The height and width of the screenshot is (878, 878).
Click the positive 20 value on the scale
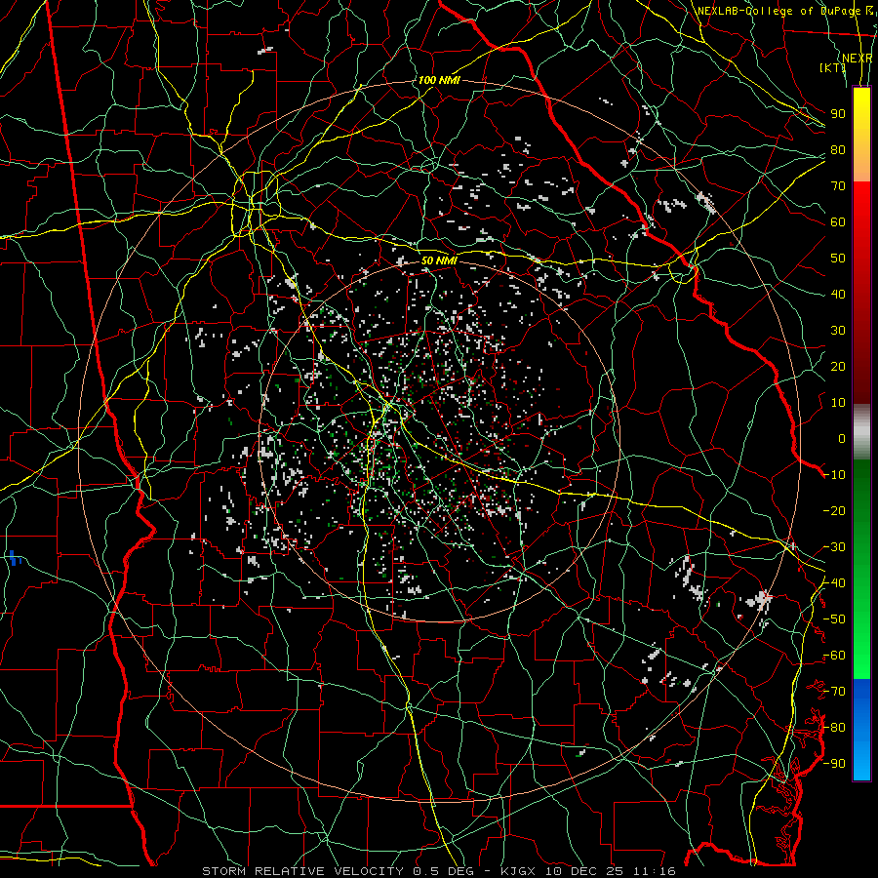tap(838, 366)
